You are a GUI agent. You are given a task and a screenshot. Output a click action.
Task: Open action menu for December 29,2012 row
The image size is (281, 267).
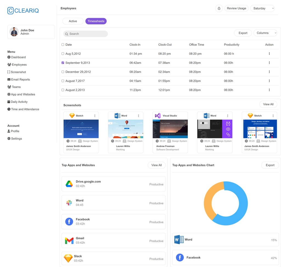tap(269, 72)
